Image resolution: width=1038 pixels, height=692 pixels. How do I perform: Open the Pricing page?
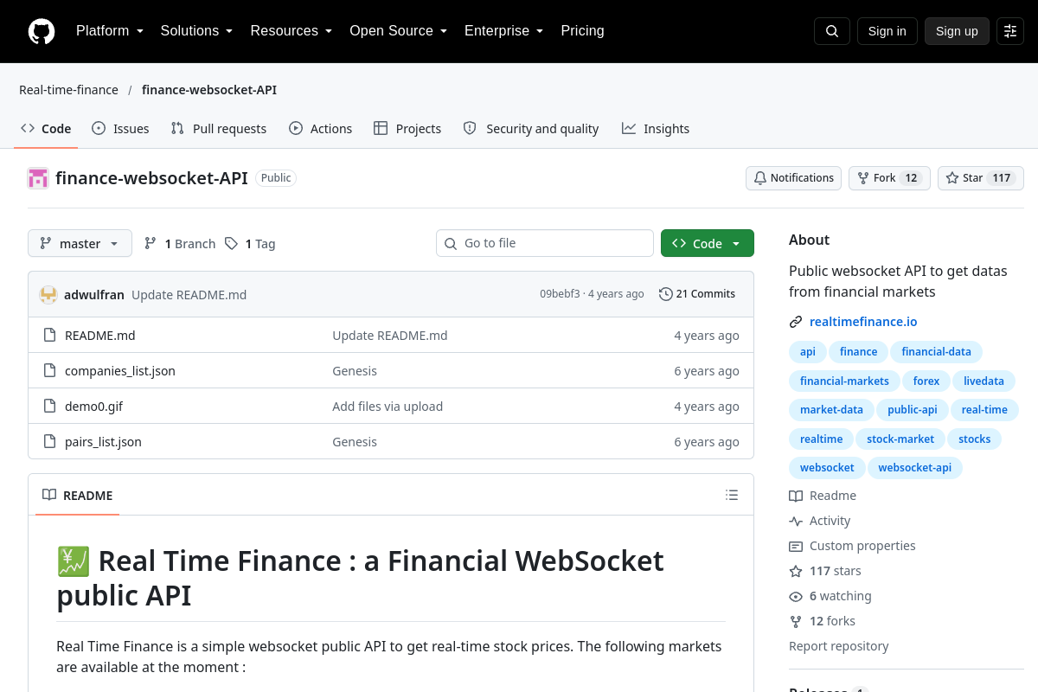click(582, 31)
